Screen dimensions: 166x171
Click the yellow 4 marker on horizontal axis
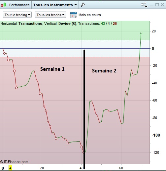pos(10,168)
